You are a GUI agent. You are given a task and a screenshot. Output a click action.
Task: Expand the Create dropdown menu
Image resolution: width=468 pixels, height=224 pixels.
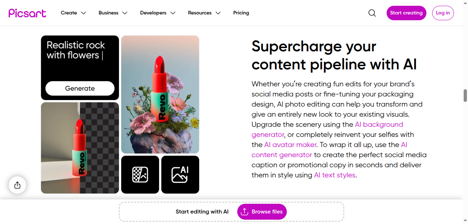click(73, 13)
